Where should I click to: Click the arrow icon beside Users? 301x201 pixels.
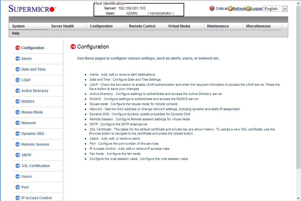18,177
